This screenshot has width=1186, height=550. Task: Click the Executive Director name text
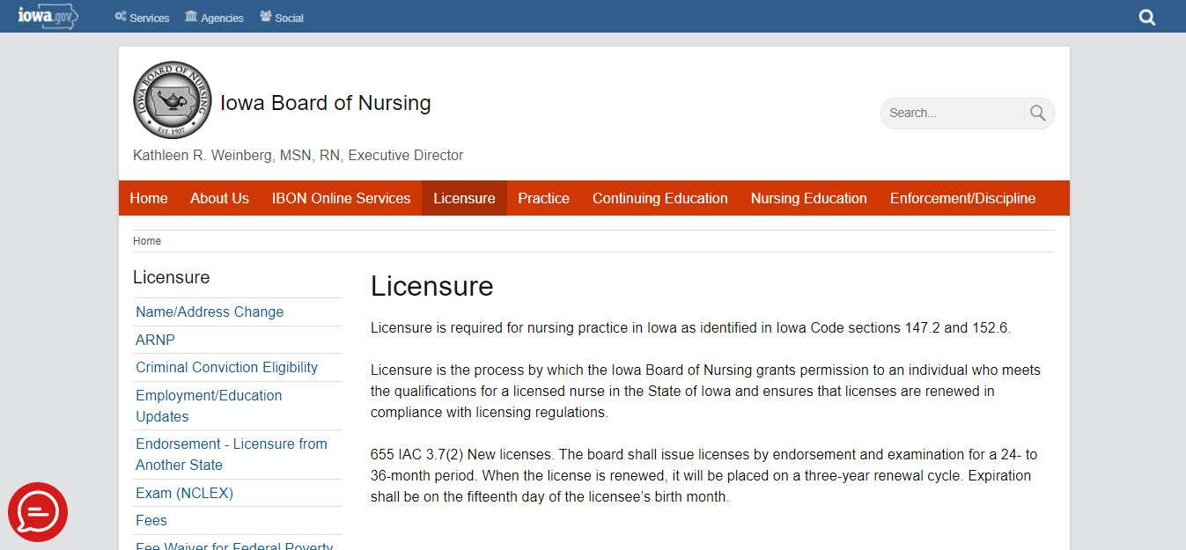pyautogui.click(x=298, y=155)
